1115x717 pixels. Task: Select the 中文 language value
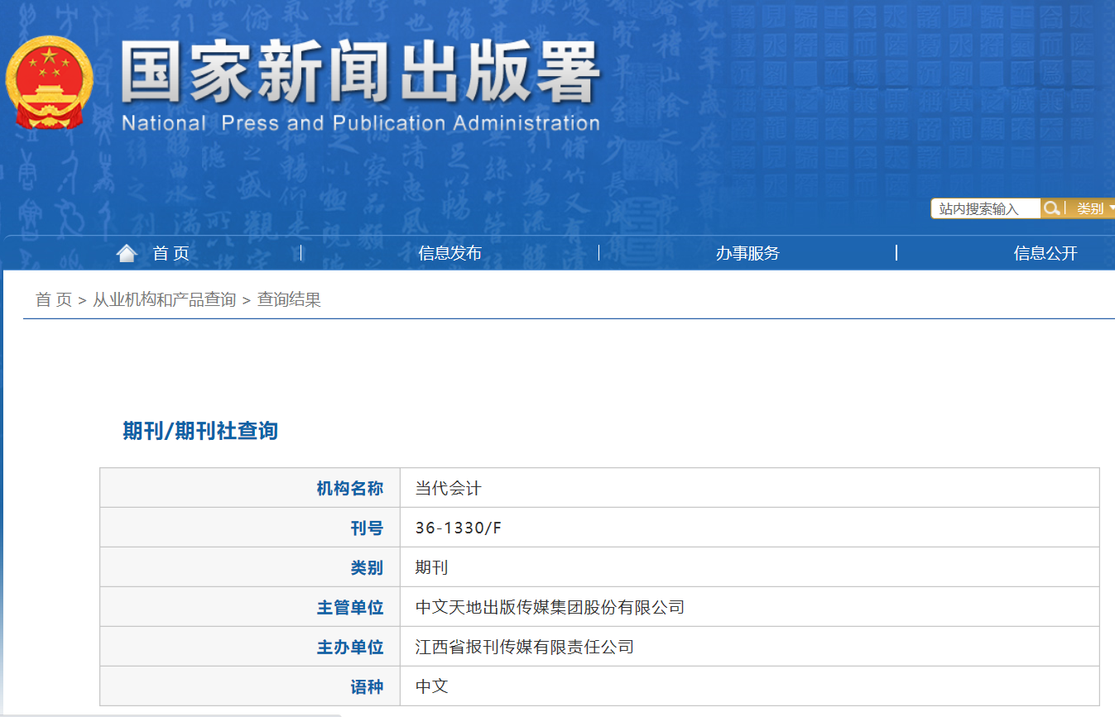click(x=431, y=686)
